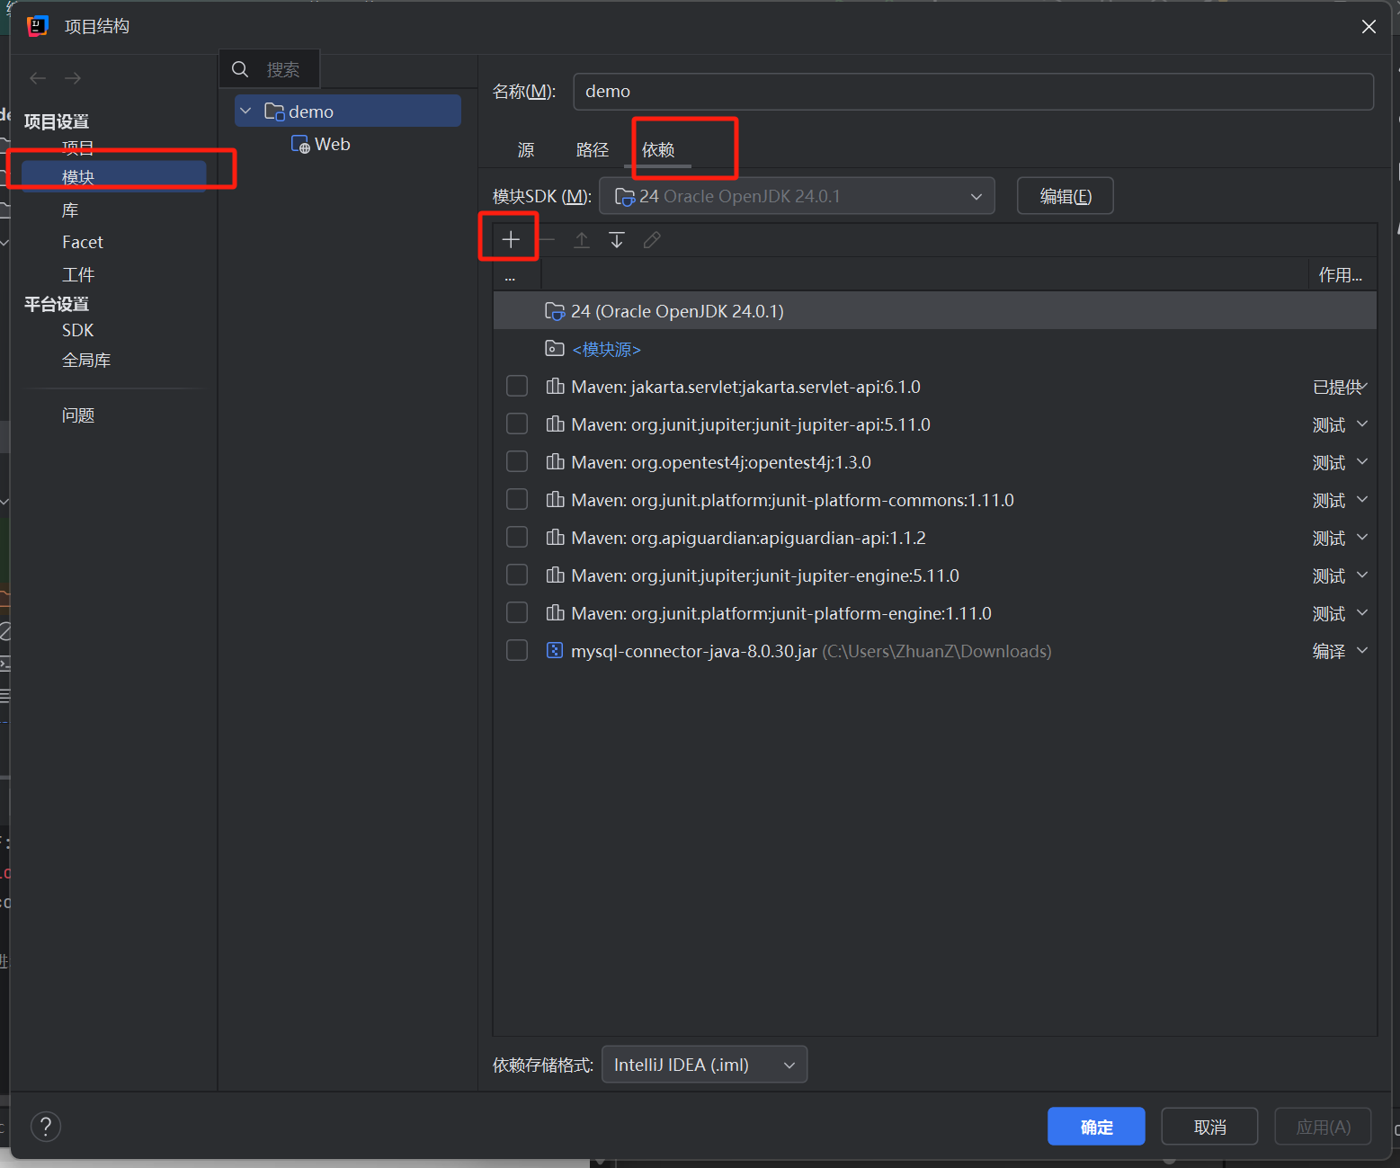Move dependency up arrow icon
Viewport: 1400px width, 1168px height.
(582, 240)
